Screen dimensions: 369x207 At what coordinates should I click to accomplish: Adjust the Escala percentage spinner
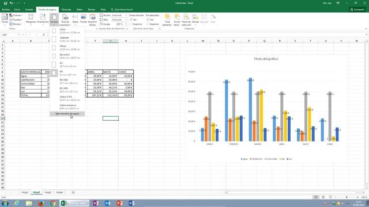coord(126,24)
